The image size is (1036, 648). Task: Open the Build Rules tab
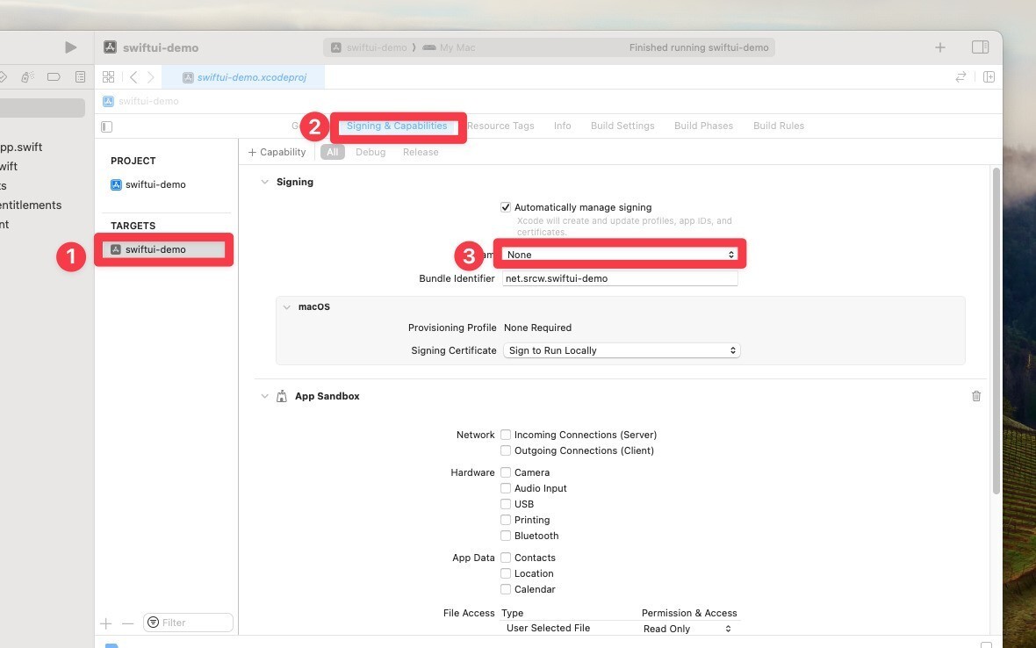point(779,126)
